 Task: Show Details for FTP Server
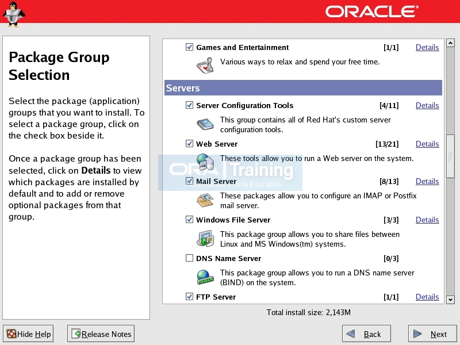(427, 297)
